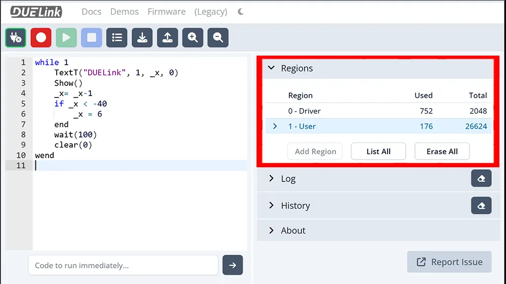
Task: Zoom in the code editor
Action: [x=193, y=38]
